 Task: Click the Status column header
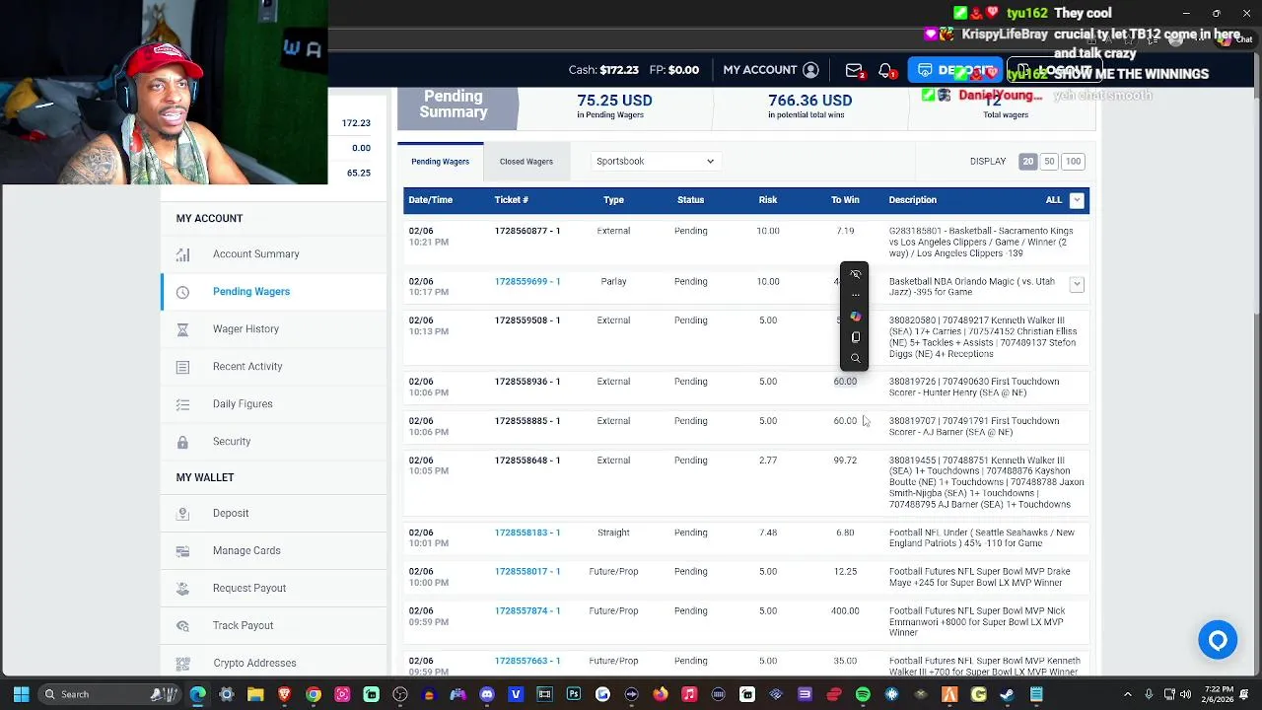pyautogui.click(x=690, y=200)
